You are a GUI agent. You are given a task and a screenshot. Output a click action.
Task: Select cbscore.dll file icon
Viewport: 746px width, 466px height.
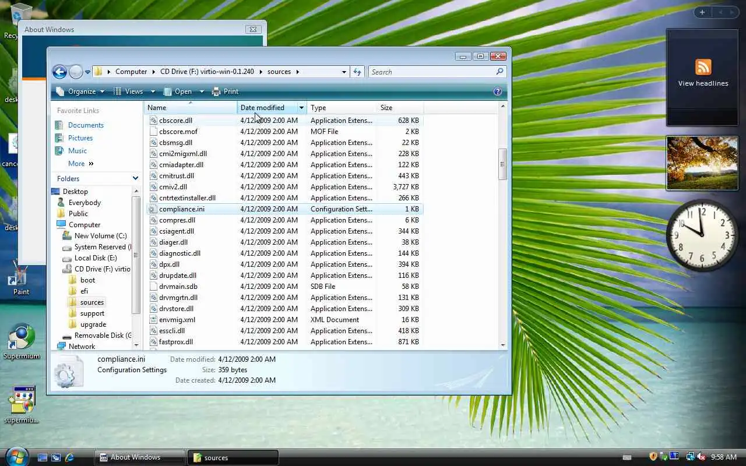coord(153,121)
